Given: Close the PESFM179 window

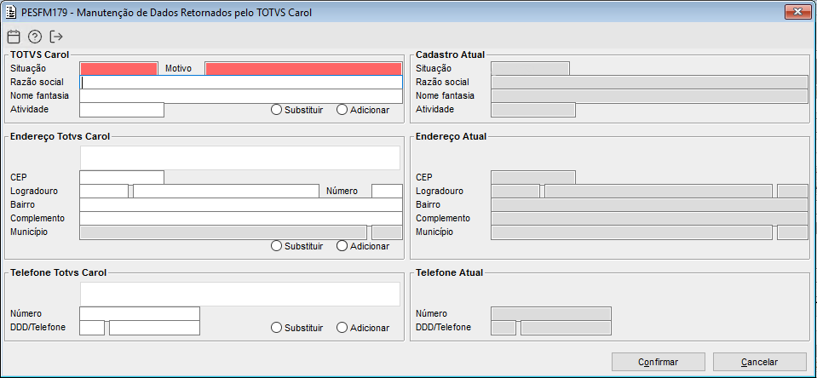Looking at the screenshot, I should click(797, 11).
